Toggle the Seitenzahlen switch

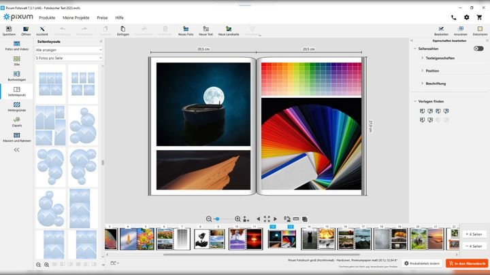[478, 48]
